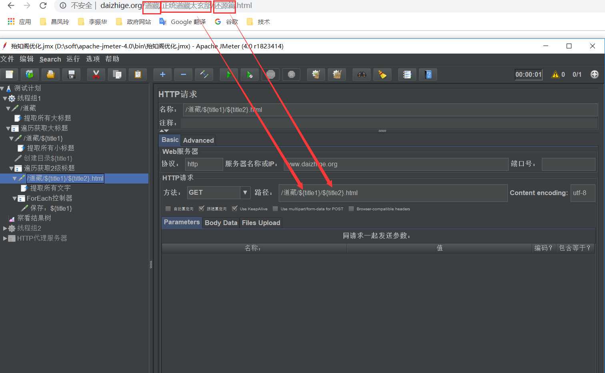Save the test plan with the disk icon
The width and height of the screenshot is (605, 373).
point(72,74)
